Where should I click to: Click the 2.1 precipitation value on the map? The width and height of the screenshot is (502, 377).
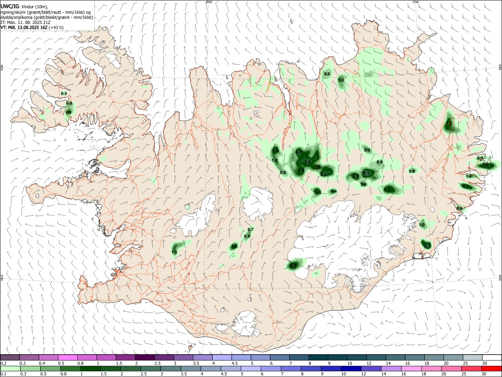324,174
